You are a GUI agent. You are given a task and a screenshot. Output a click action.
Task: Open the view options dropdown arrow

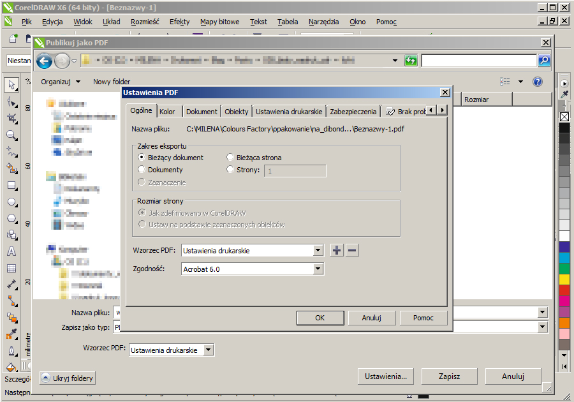click(520, 82)
